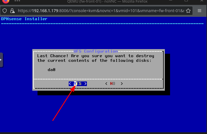Open the tracking protection shield icon
This screenshot has width=207, height=134.
click(5, 11)
